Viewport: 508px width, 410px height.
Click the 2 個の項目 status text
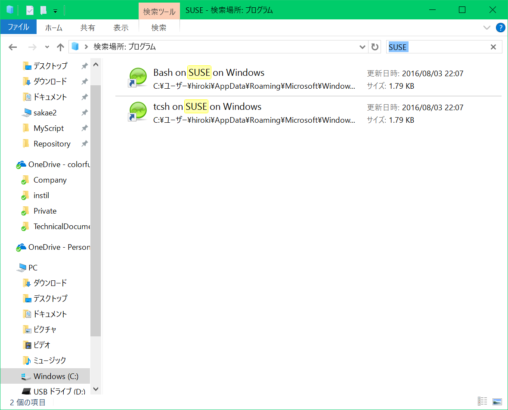28,402
